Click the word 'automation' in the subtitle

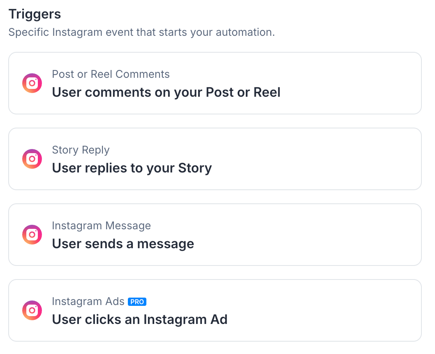coord(245,33)
